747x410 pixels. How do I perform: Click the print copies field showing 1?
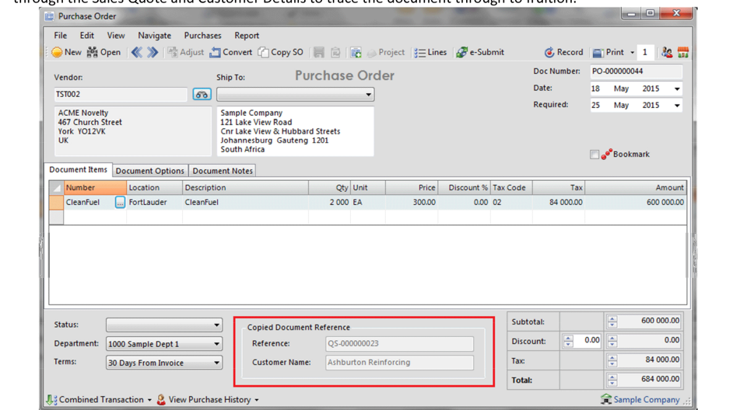pyautogui.click(x=646, y=52)
